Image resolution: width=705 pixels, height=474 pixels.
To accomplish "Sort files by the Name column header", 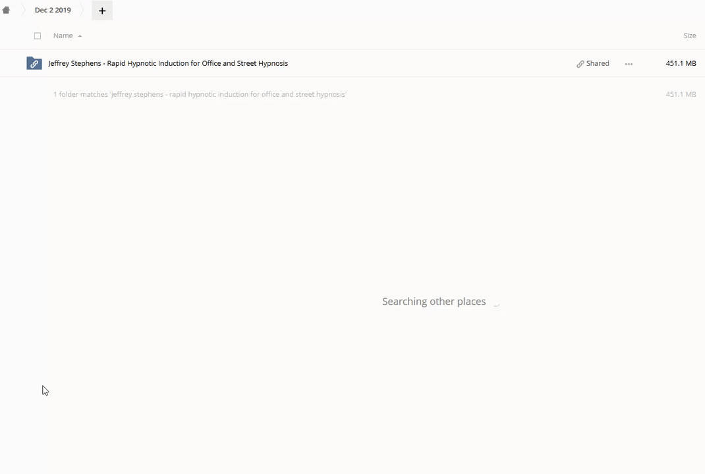I will [x=63, y=36].
